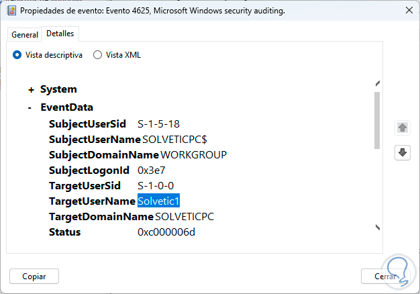Expand the System node
Screen dimensions: 420x294
(31, 89)
